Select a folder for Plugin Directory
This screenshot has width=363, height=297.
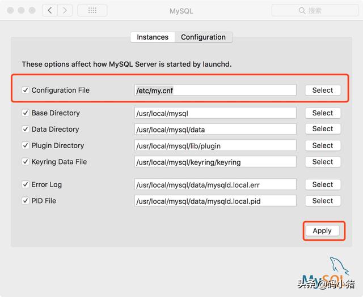click(x=323, y=145)
